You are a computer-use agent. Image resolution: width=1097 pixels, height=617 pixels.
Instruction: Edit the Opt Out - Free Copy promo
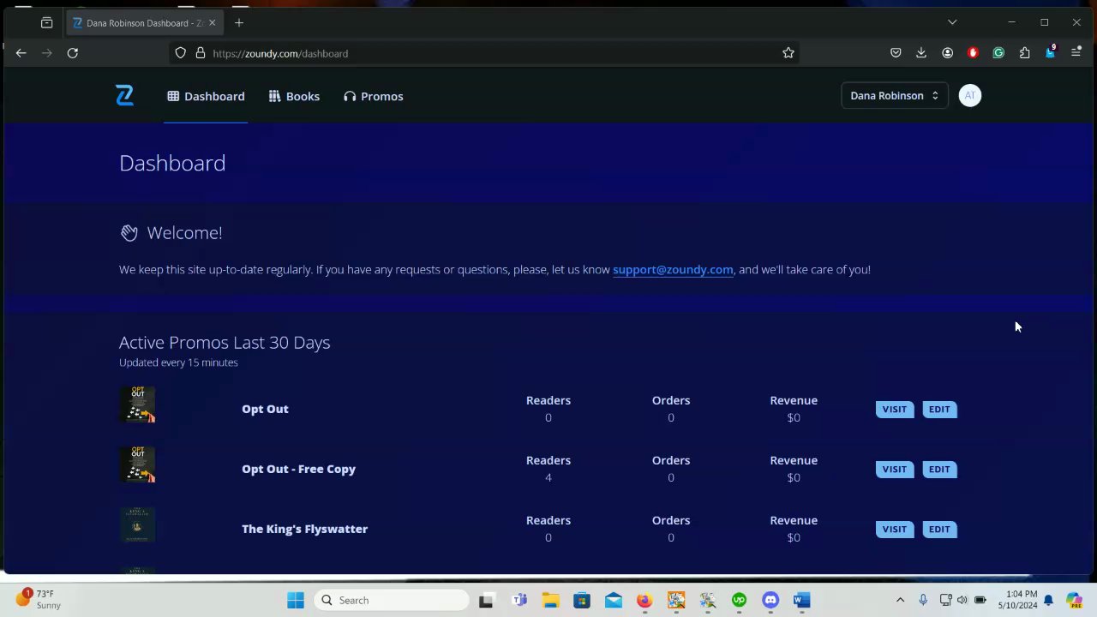tap(939, 469)
